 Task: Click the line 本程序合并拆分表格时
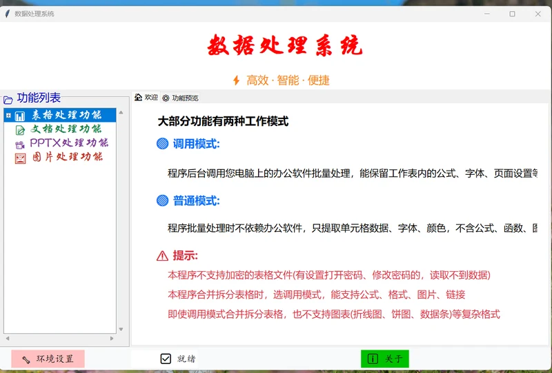(317, 295)
